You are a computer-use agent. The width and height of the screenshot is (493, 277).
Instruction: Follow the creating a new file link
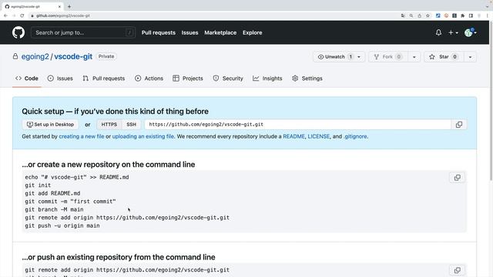pos(82,136)
